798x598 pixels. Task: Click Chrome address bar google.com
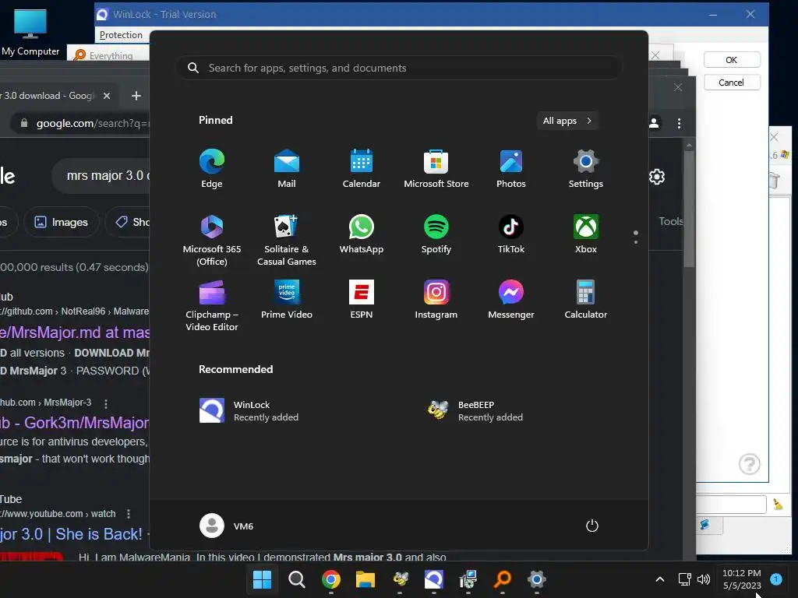81,123
